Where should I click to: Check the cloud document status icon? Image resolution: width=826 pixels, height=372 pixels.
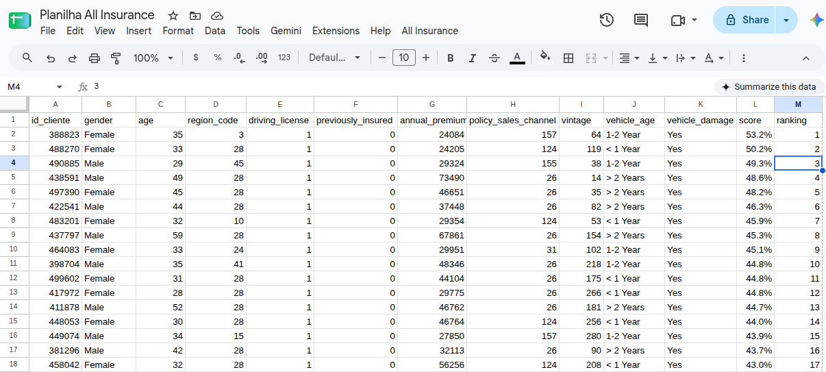coord(217,16)
